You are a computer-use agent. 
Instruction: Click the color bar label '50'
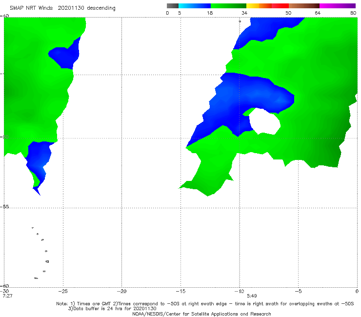288,13
